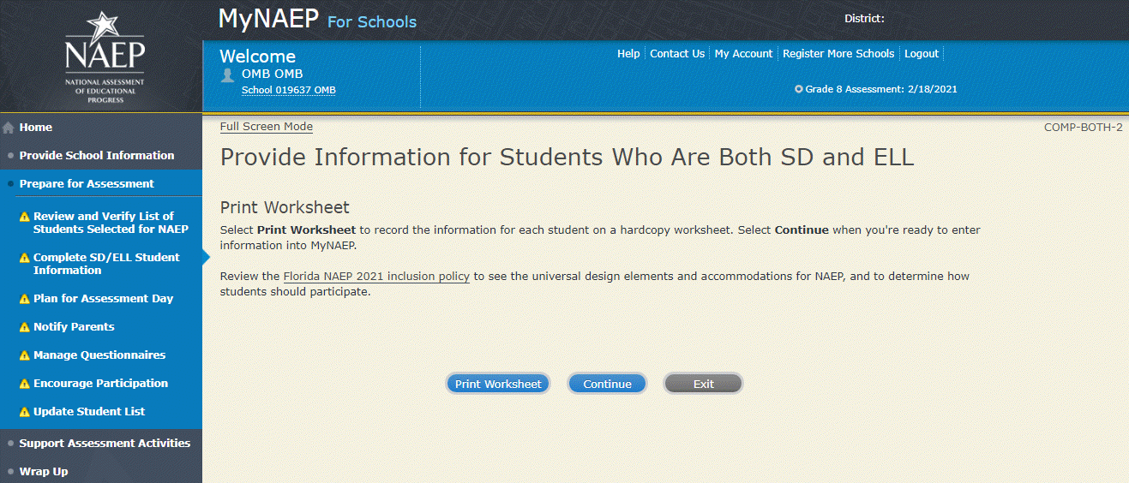This screenshot has height=483, width=1129.
Task: Select the Grade 8 Assessment radio indicator
Action: pyautogui.click(x=799, y=89)
